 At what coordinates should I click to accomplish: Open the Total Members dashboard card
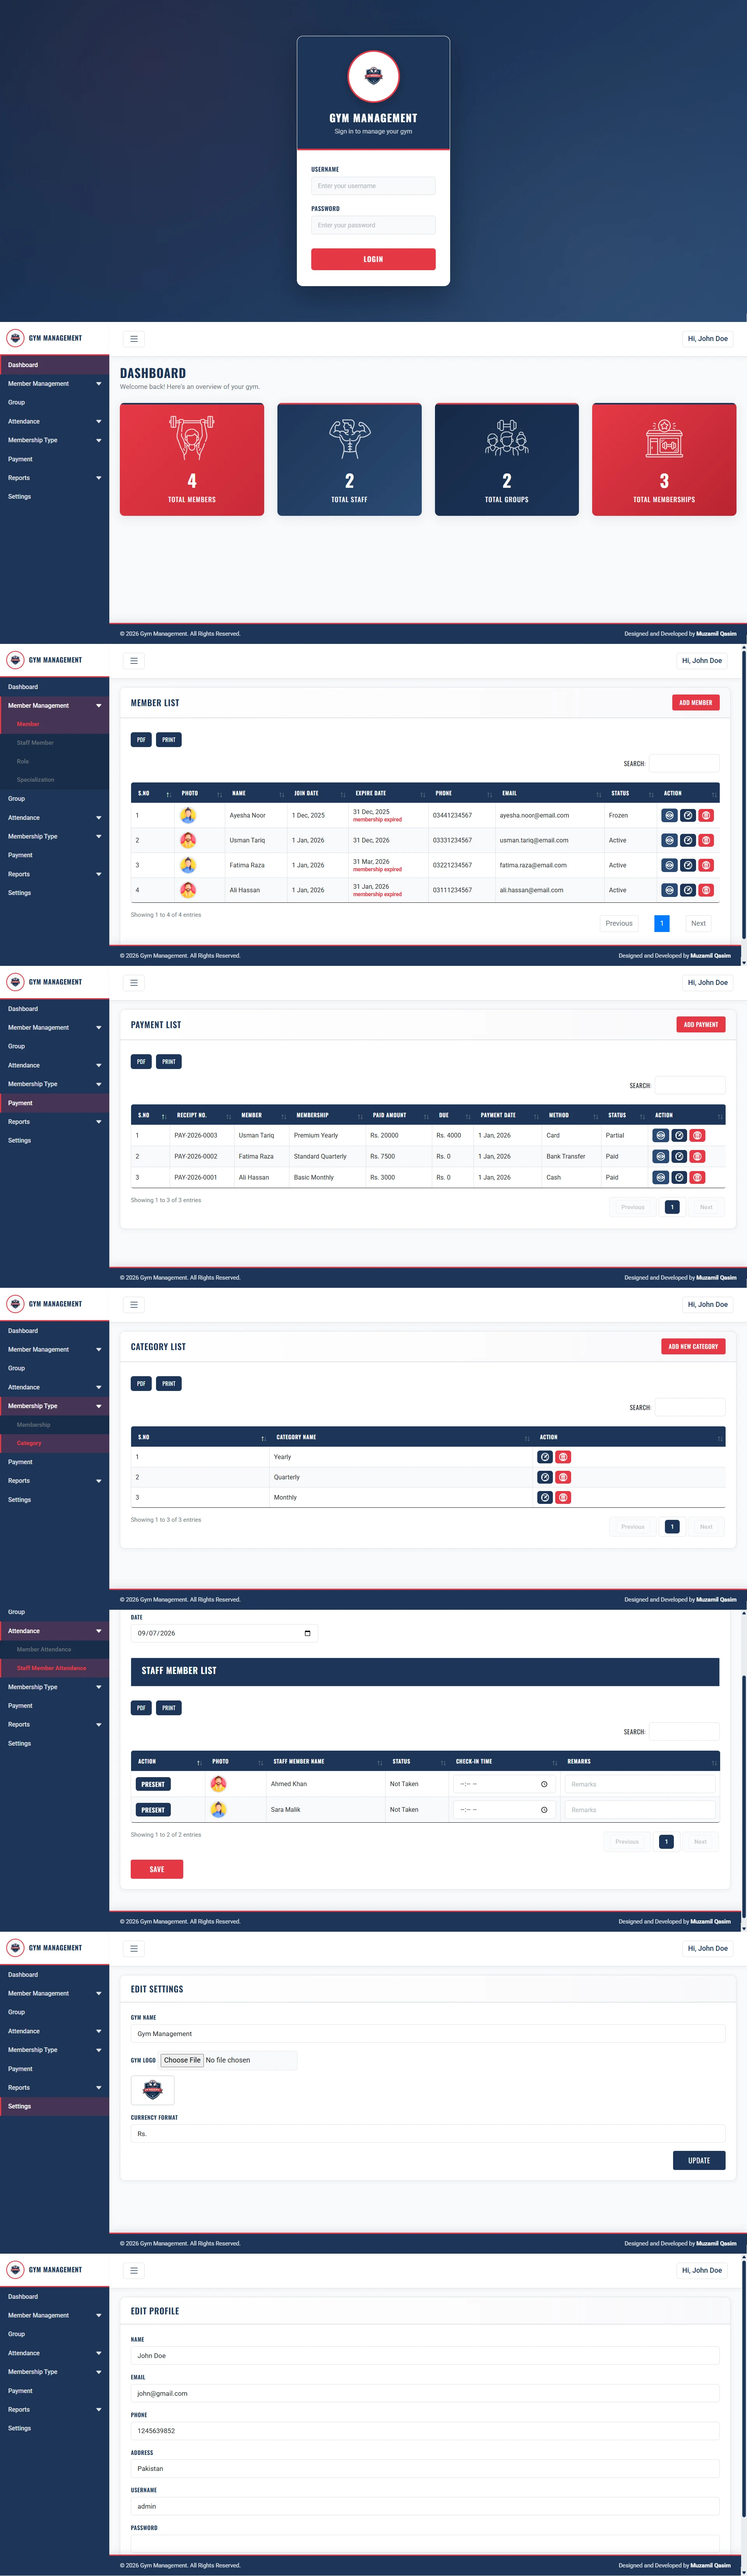click(192, 460)
